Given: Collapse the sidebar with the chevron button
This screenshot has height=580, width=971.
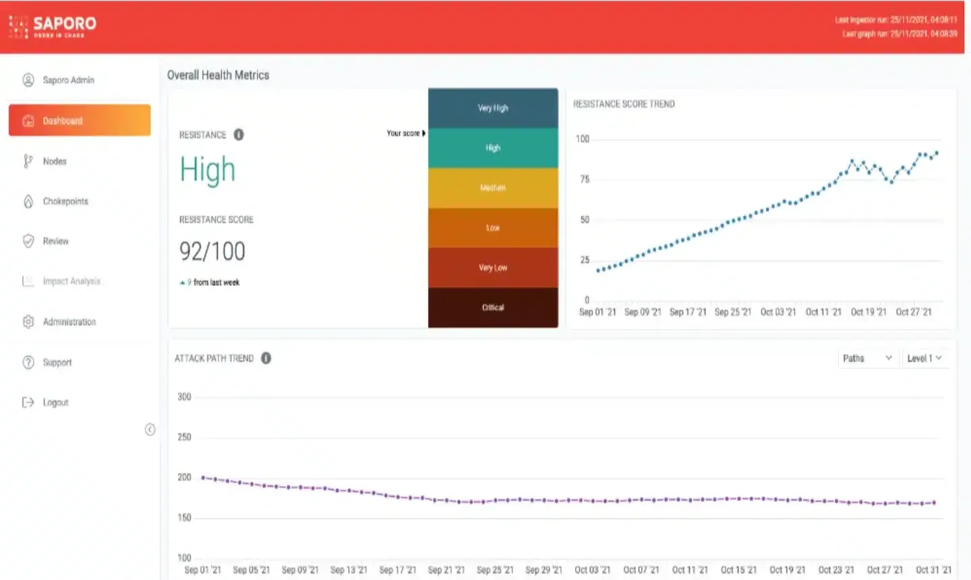Looking at the screenshot, I should point(150,430).
